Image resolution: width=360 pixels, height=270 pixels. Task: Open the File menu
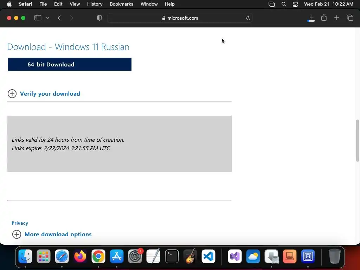tap(43, 4)
